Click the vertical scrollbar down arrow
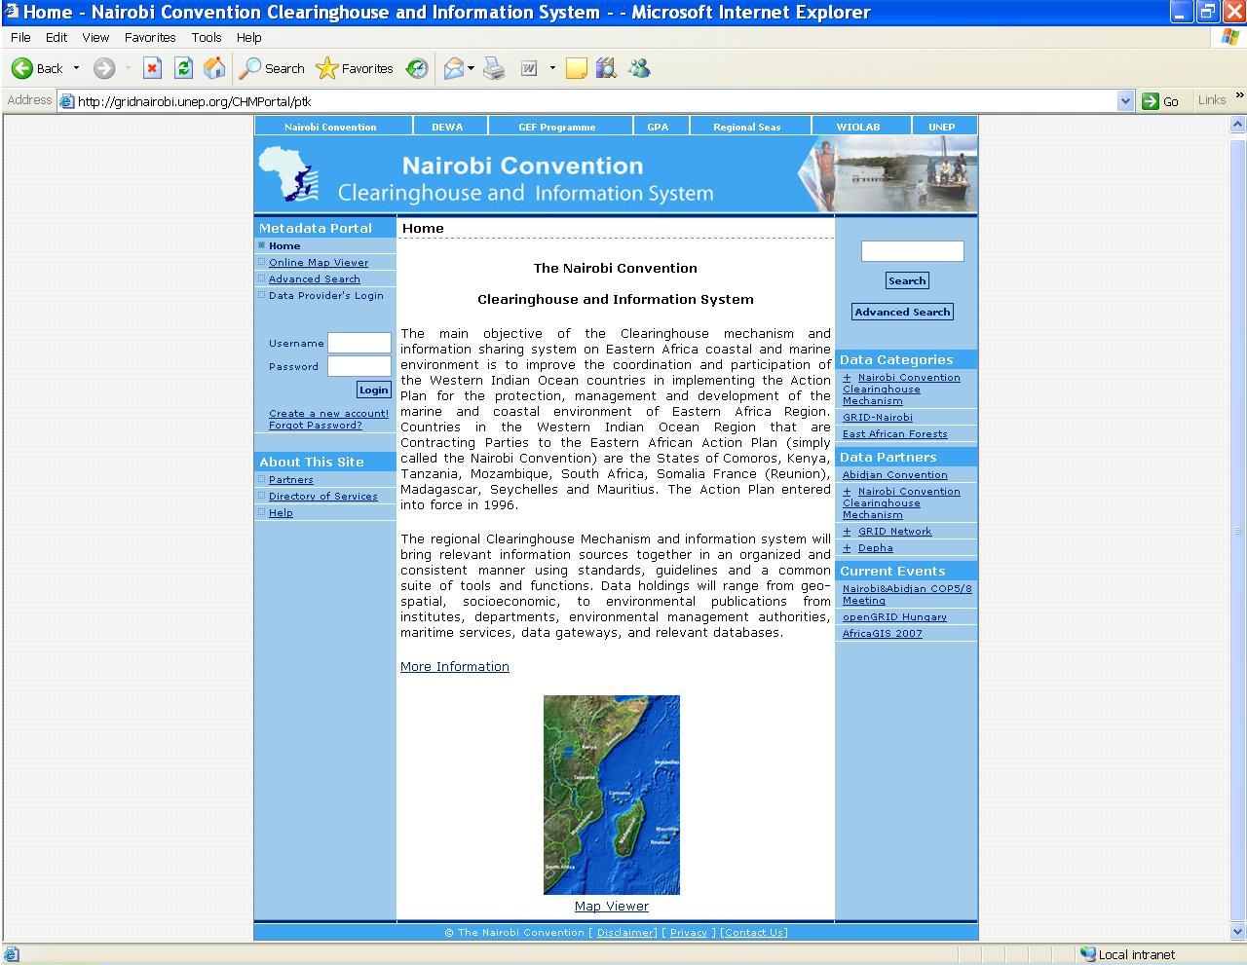 coord(1237,932)
